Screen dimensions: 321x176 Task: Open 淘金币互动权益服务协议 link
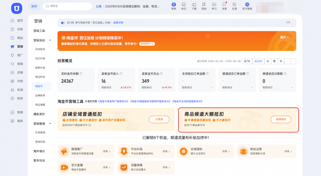coord(187,101)
